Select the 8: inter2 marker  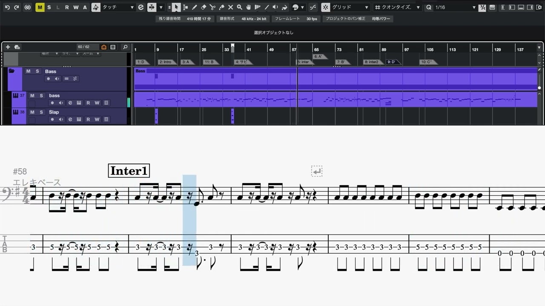(373, 62)
